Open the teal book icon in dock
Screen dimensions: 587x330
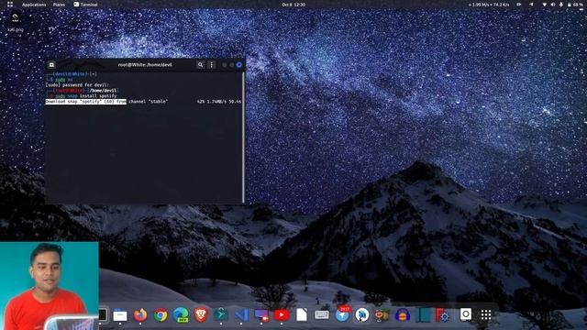[423, 315]
